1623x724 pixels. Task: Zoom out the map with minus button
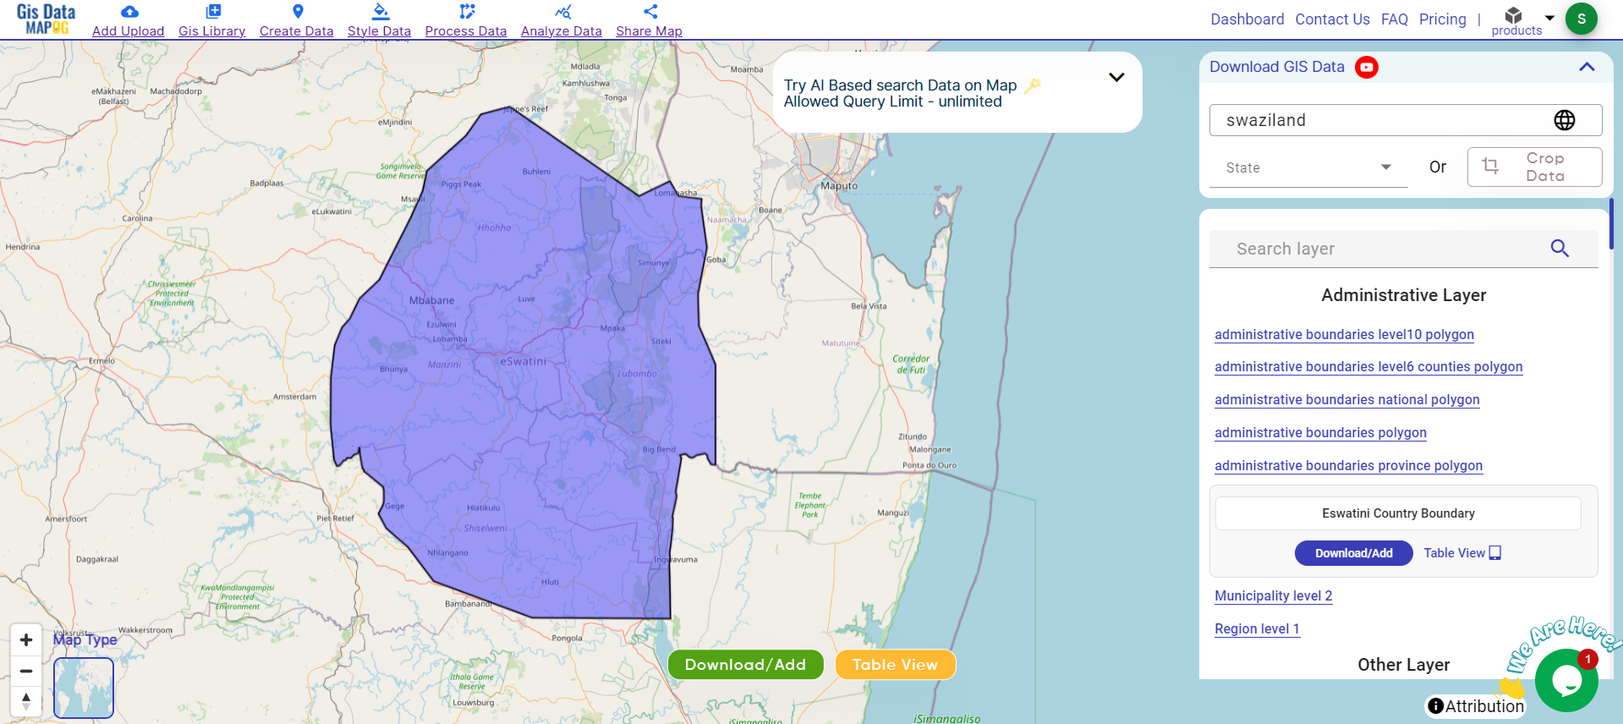pyautogui.click(x=26, y=671)
